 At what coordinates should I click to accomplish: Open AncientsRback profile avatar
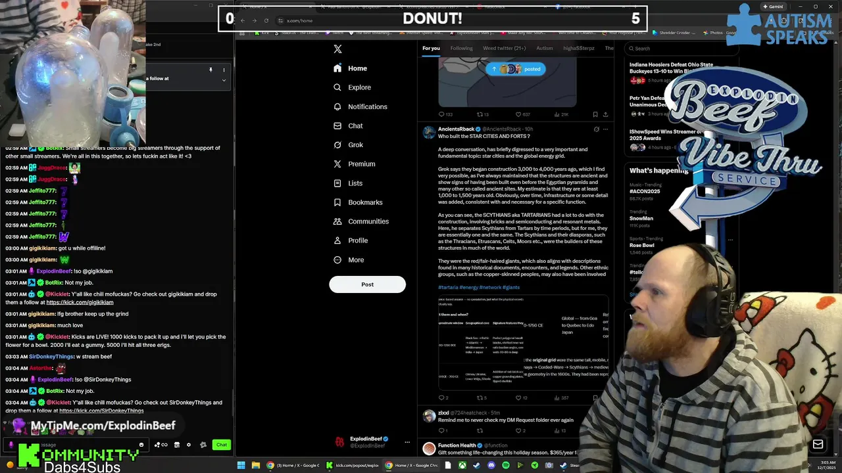click(x=429, y=132)
